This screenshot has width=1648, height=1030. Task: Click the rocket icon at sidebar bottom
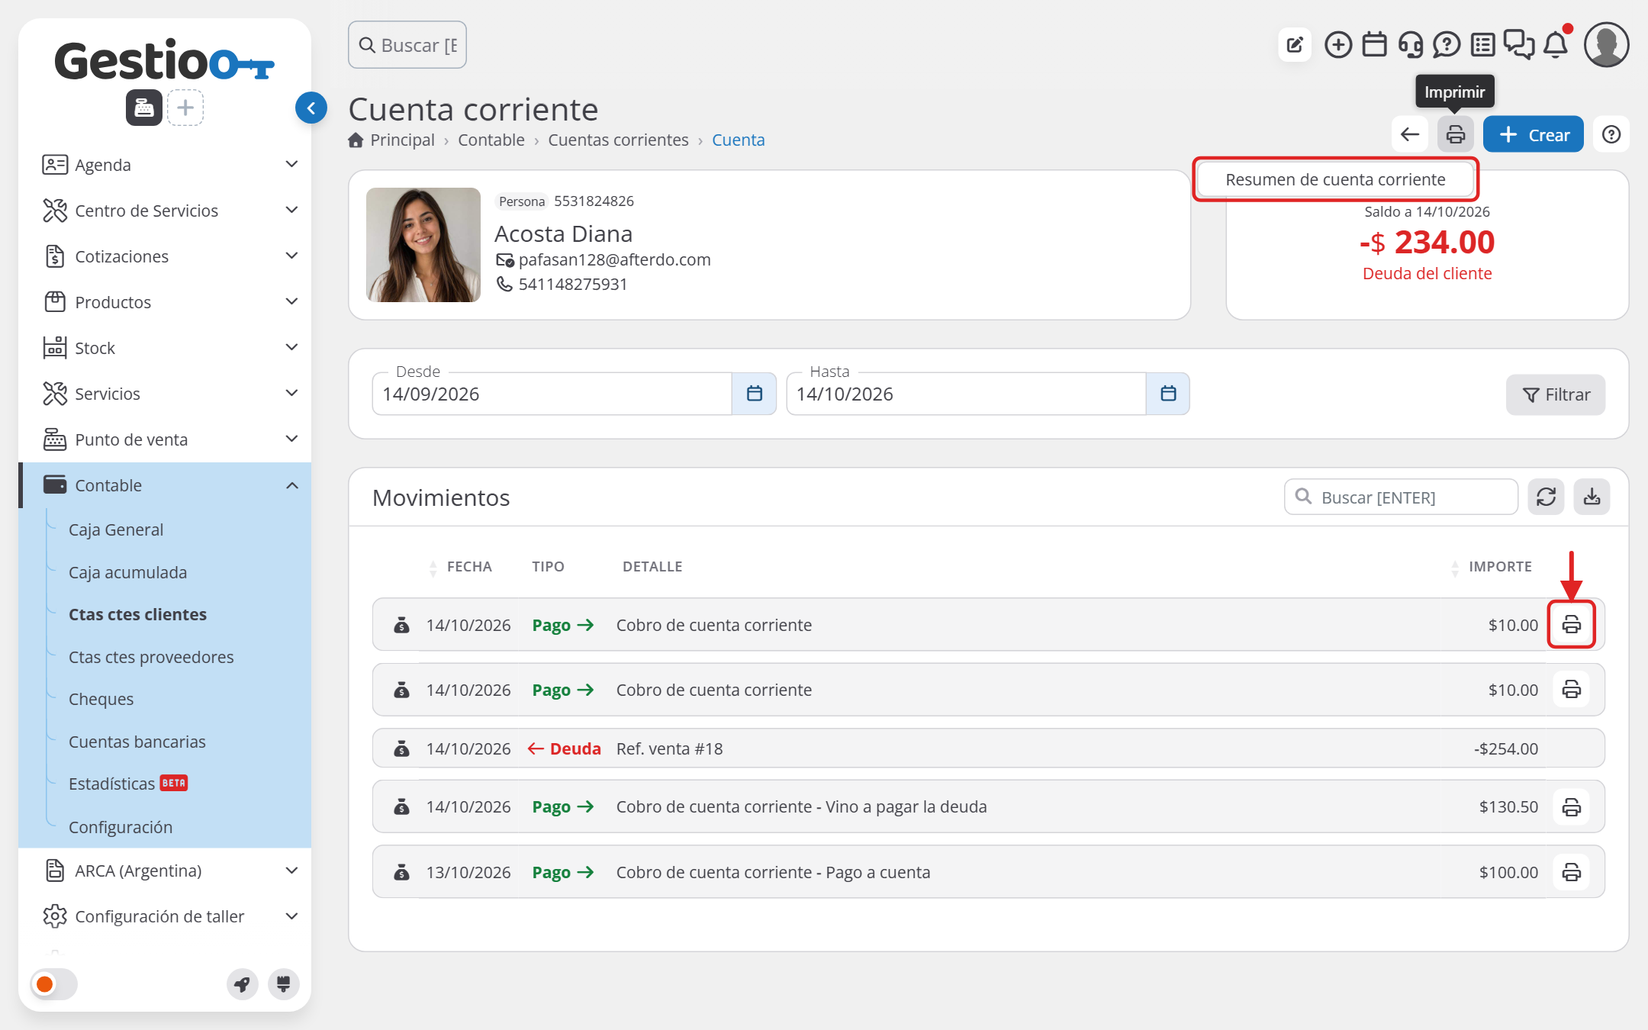(x=242, y=984)
